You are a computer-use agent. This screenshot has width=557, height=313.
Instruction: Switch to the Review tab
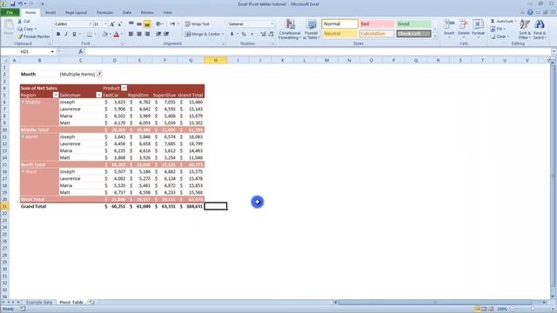147,12
